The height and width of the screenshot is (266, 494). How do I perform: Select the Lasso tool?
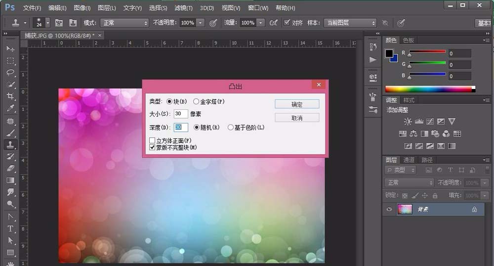coord(10,73)
